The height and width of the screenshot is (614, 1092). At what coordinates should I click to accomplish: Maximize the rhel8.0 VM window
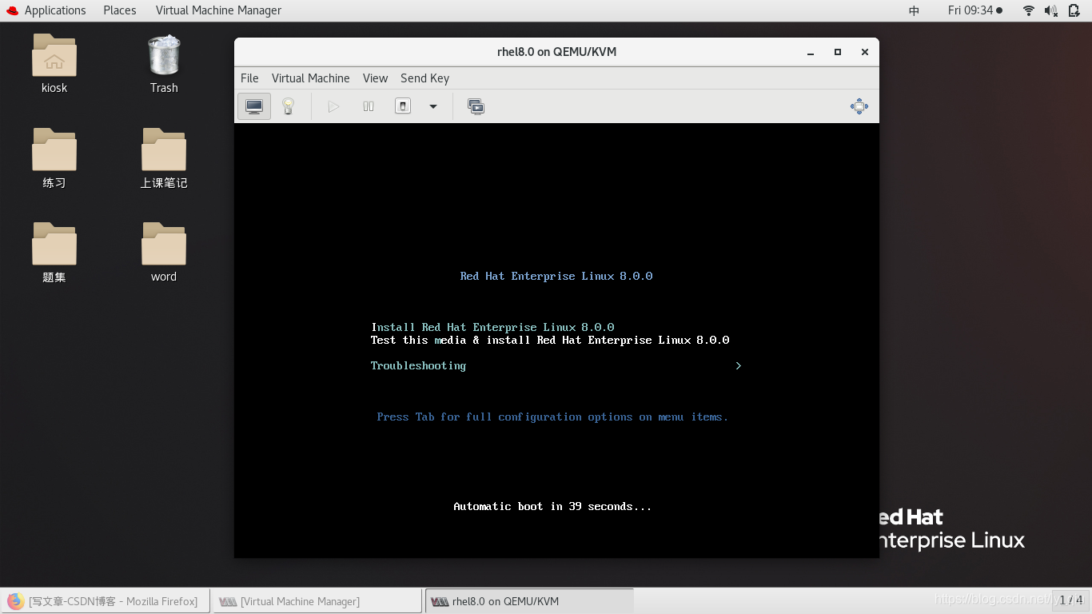pyautogui.click(x=838, y=52)
